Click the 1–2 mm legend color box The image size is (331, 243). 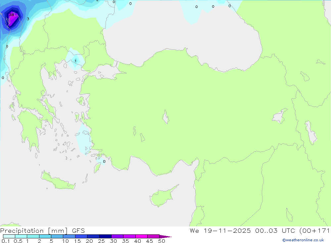point(33,236)
